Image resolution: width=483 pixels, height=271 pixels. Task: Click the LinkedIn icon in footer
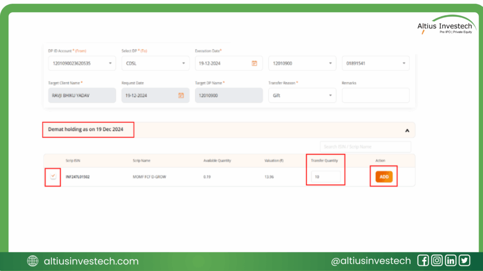coord(450,261)
